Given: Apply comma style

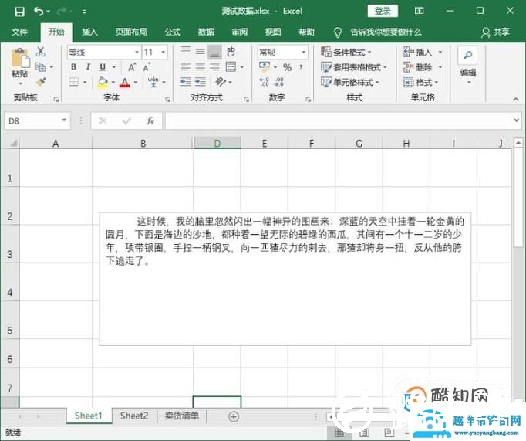Looking at the screenshot, I should 302,67.
